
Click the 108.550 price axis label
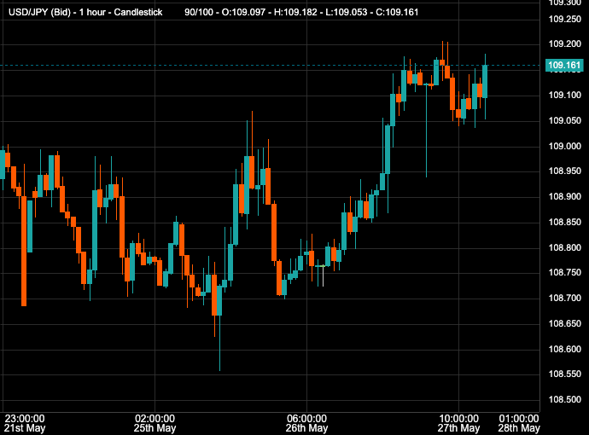[564, 374]
